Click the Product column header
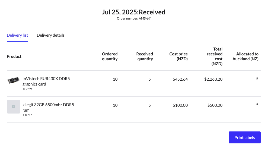This screenshot has width=268, height=151. (14, 56)
